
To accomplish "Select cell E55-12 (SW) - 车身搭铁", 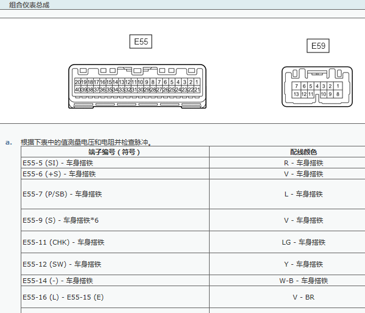I will (115, 264).
